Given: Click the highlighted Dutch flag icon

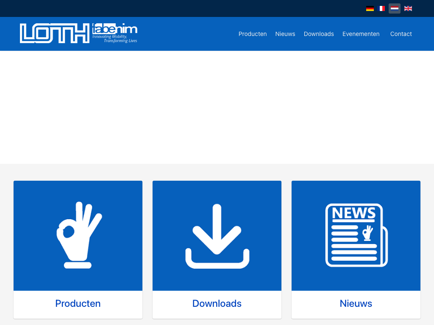Looking at the screenshot, I should (395, 8).
